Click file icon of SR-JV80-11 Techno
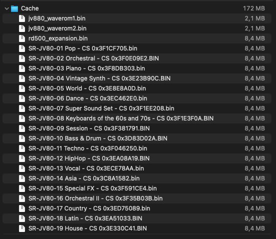276x239 pixels. tap(22, 148)
